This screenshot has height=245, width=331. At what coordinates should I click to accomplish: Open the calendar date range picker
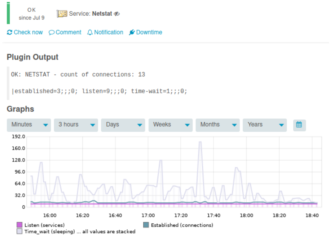[299, 125]
